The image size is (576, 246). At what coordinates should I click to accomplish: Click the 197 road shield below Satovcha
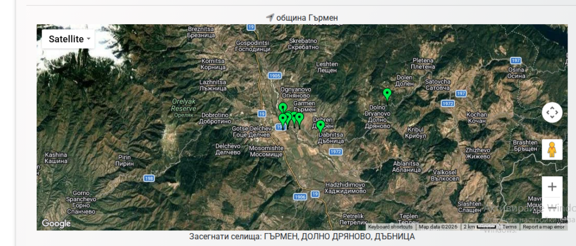pyautogui.click(x=461, y=93)
